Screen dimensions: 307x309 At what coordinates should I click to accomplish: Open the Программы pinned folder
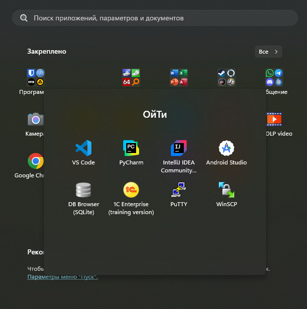pos(36,77)
